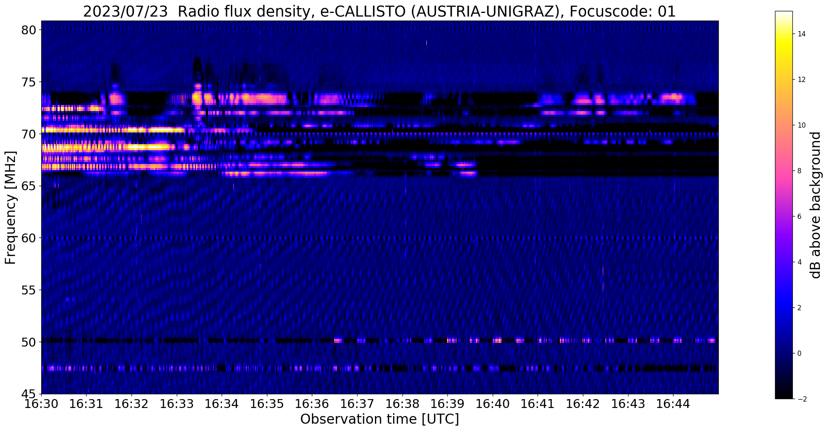
Task: Click the 60 MHz frequency tick label
Action: (30, 238)
